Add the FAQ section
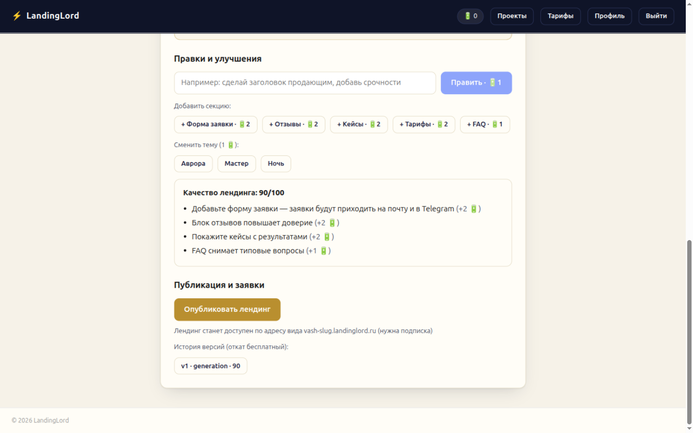 pos(485,124)
